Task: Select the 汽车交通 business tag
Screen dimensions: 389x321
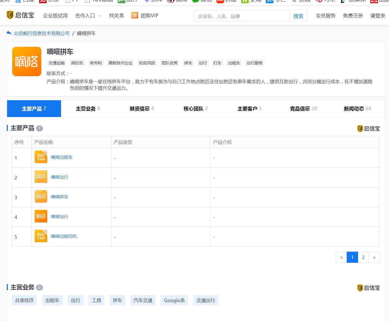Action: [x=143, y=300]
